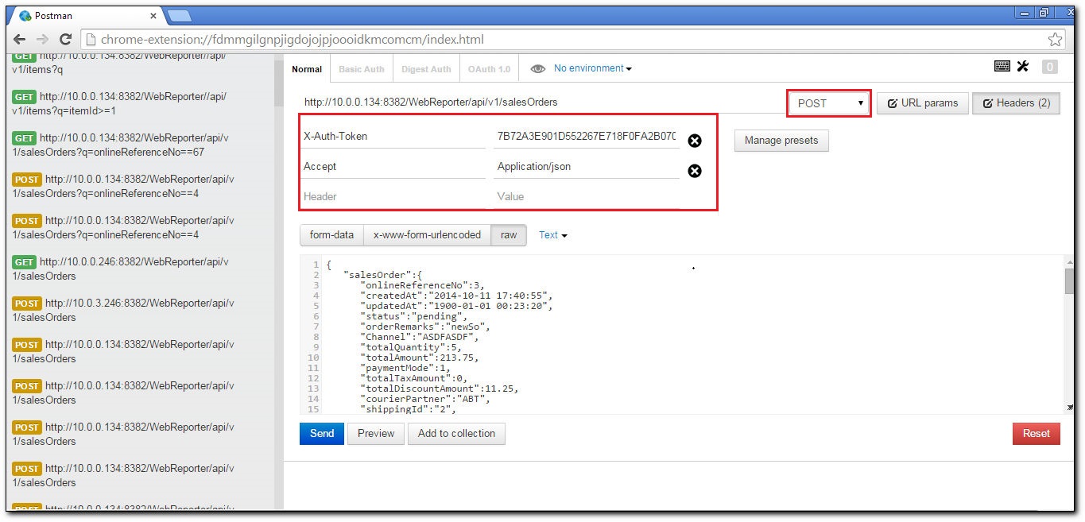Toggle the URL params button
The width and height of the screenshot is (1085, 522).
pyautogui.click(x=923, y=103)
